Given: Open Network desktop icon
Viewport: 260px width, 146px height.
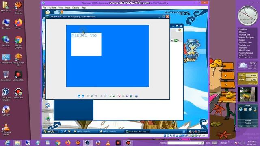Looking at the screenshot, I should tap(6, 41).
